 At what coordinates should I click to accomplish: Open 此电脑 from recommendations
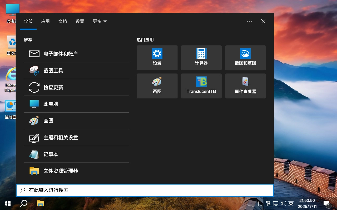[x=51, y=104]
